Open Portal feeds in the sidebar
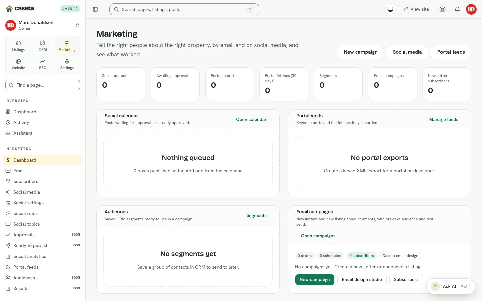482x301 pixels. pos(43,267)
